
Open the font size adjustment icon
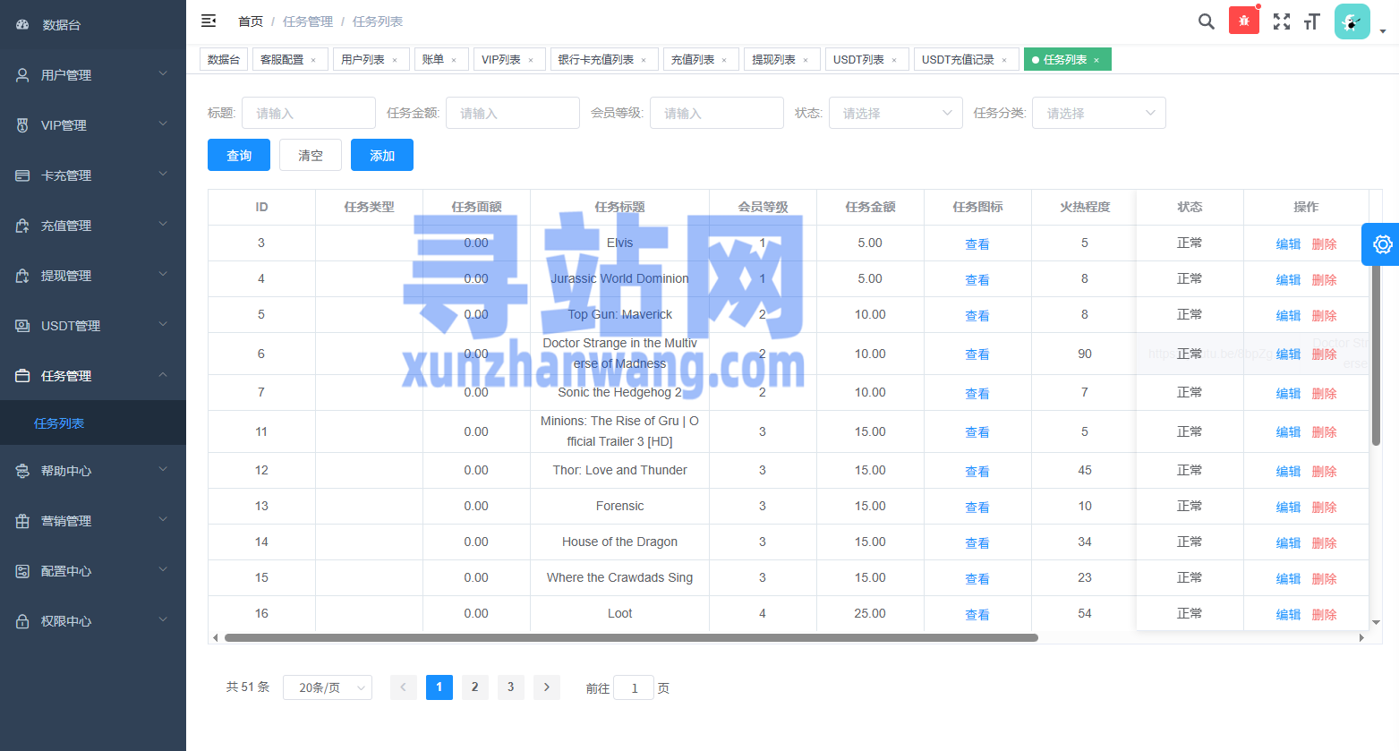(x=1312, y=21)
